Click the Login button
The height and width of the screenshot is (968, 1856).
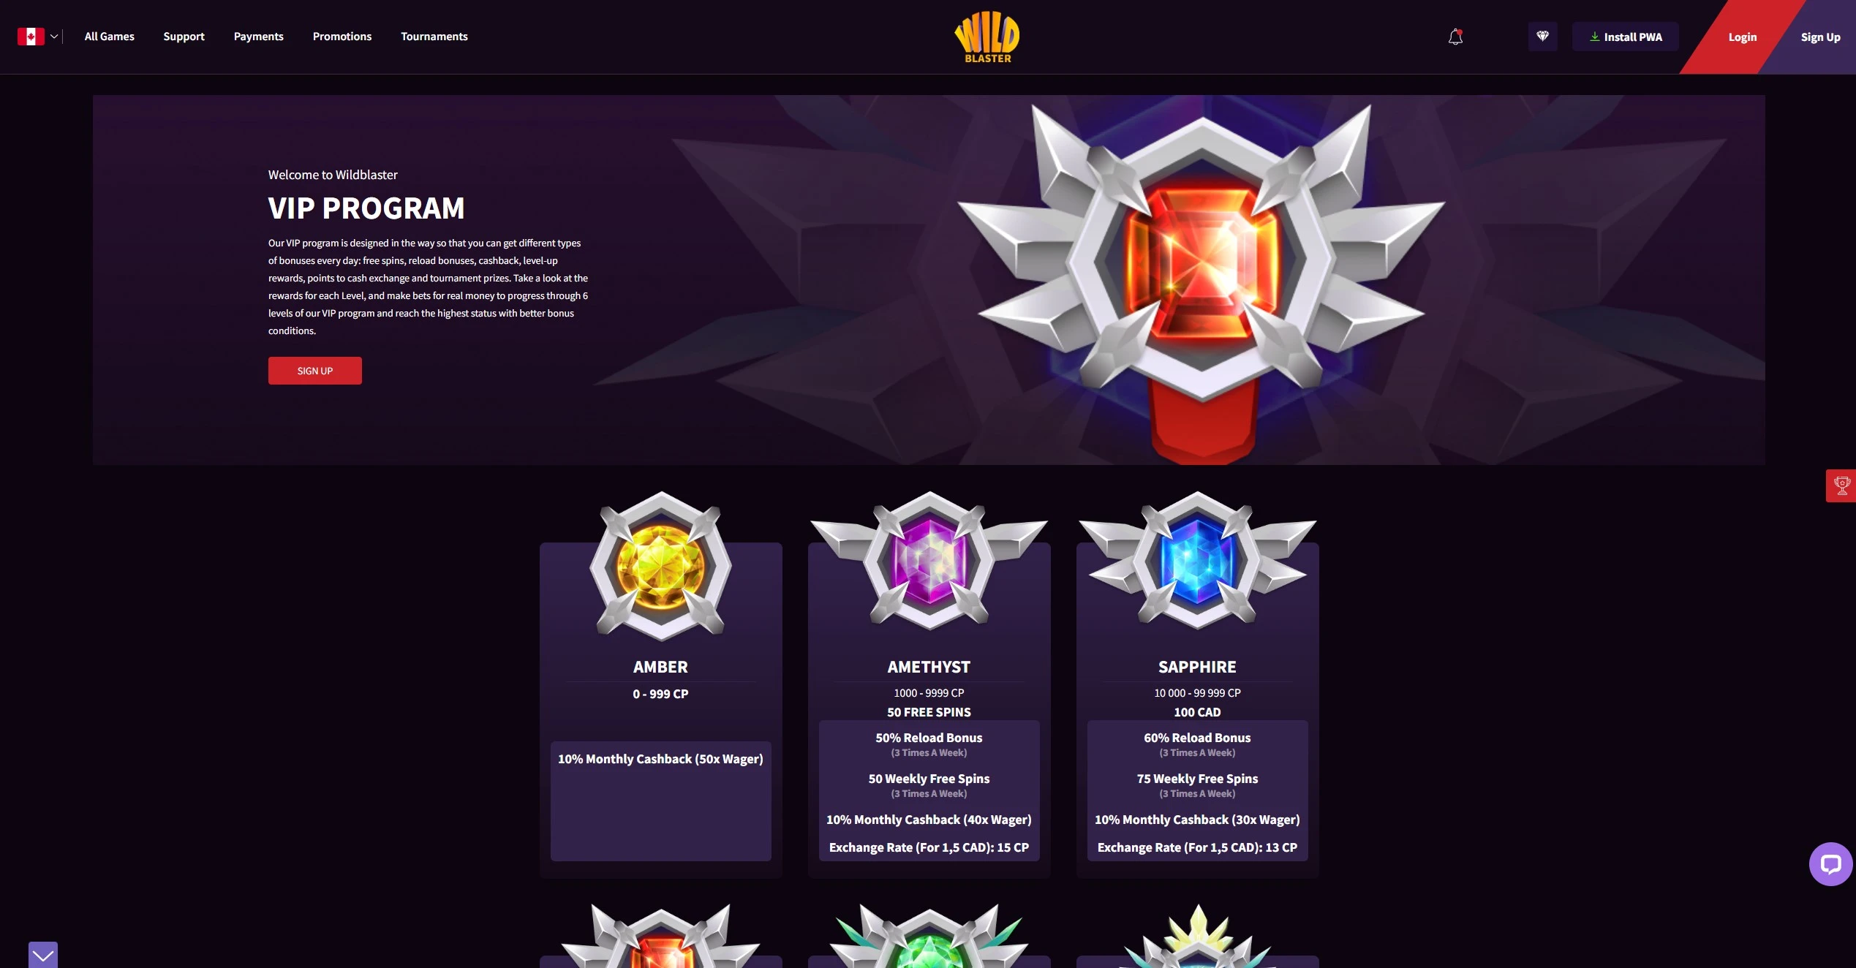coord(1742,37)
